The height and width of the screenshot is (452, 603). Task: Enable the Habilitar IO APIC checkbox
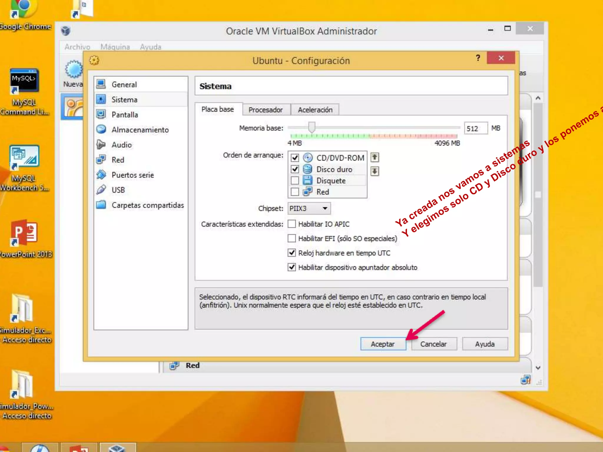tap(292, 224)
